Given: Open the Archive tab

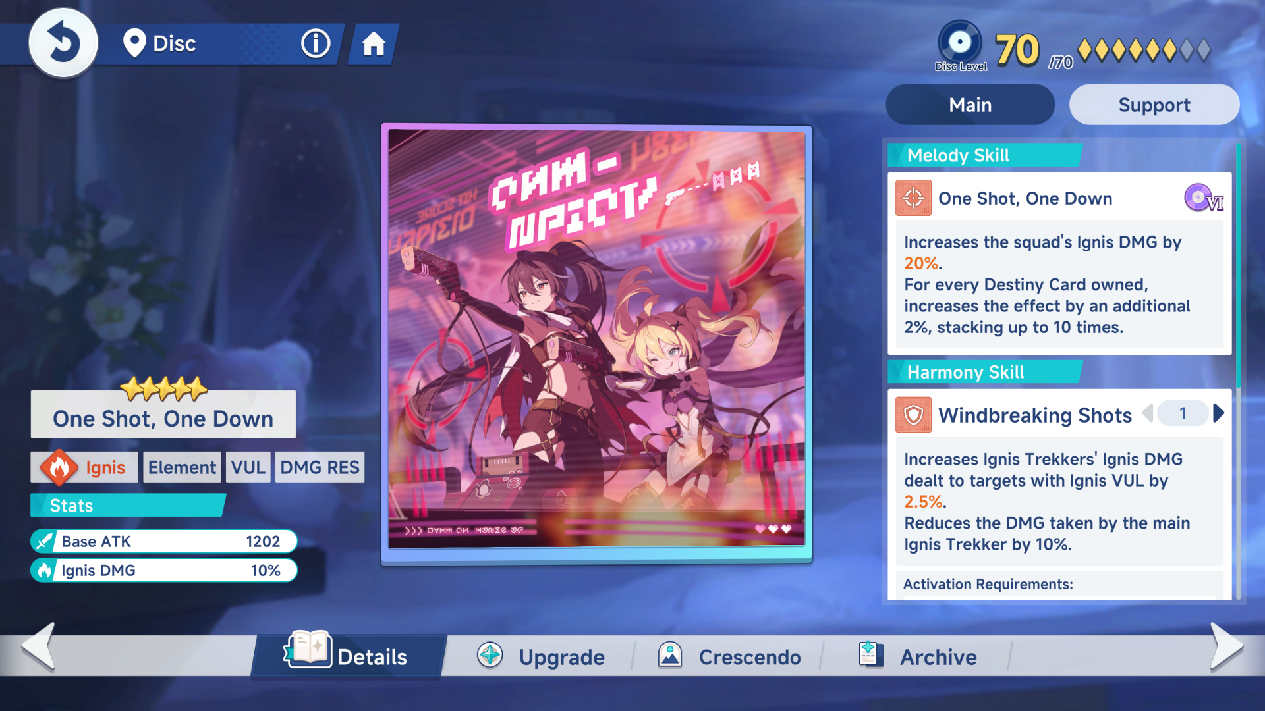Looking at the screenshot, I should tap(918, 656).
